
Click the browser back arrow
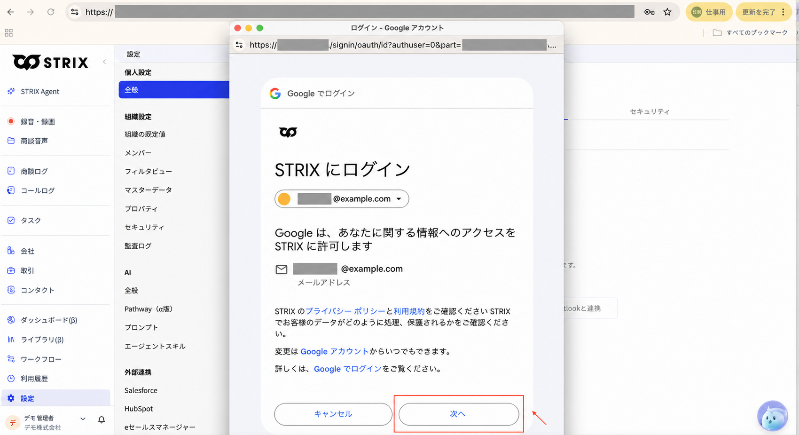pos(11,12)
